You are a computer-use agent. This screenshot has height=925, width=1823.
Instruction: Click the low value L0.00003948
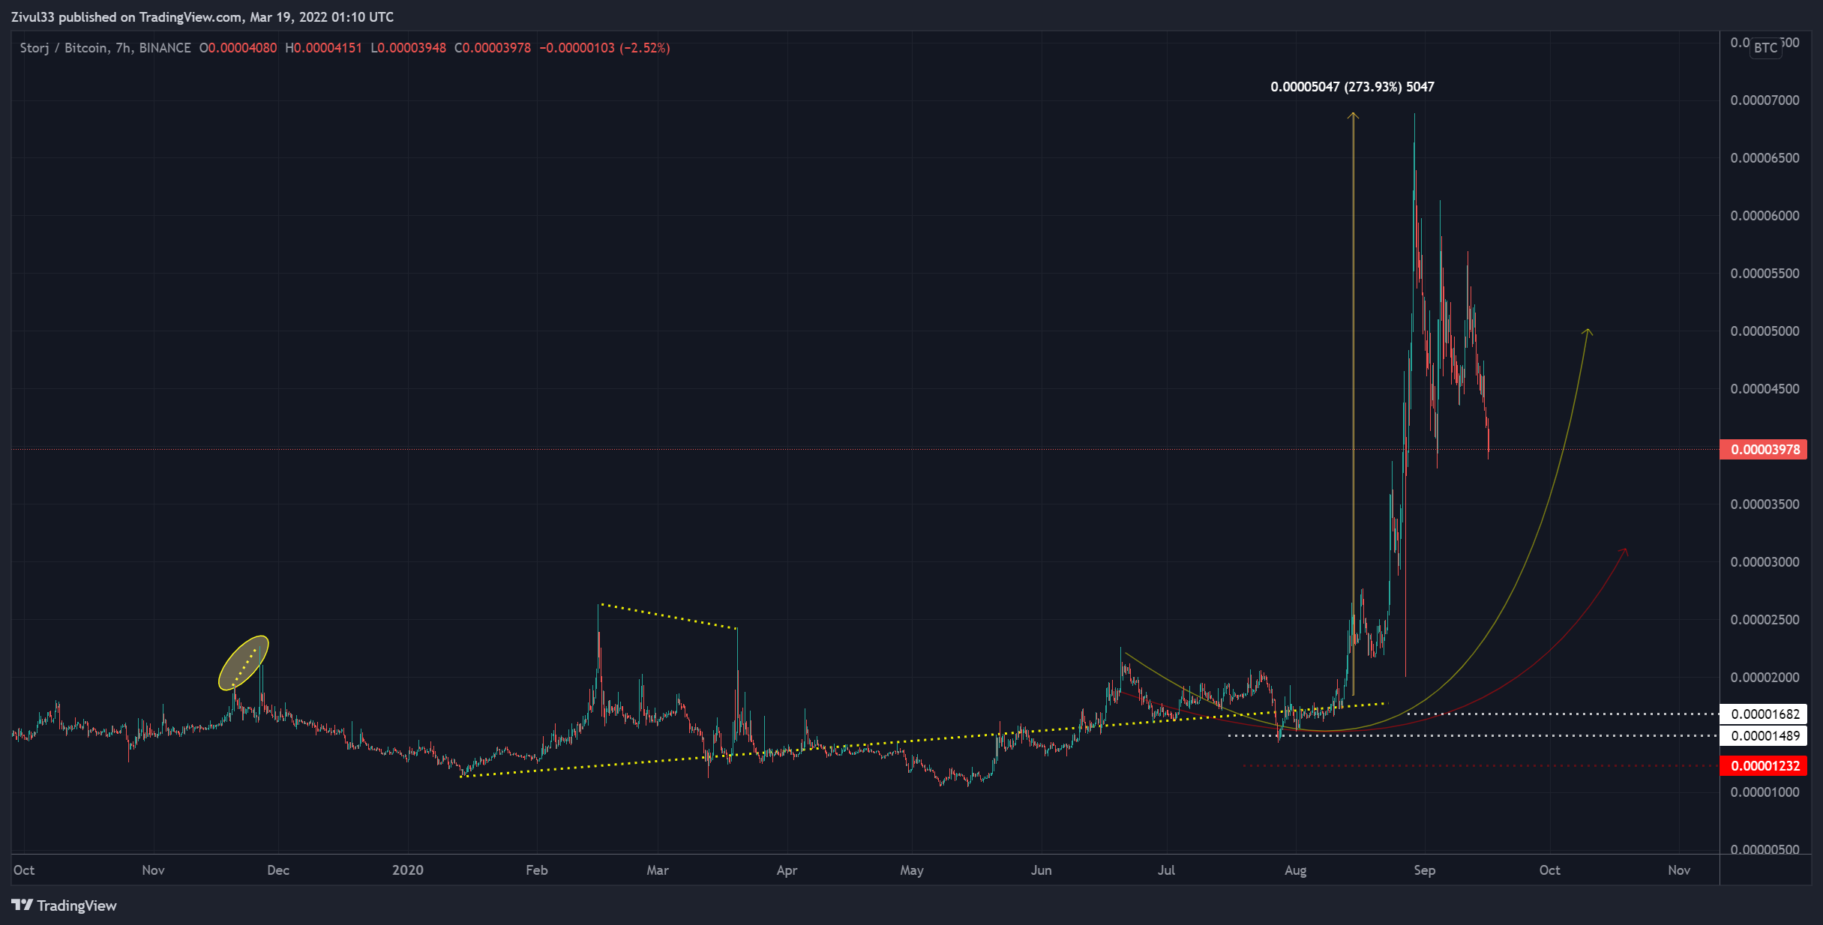[x=408, y=48]
